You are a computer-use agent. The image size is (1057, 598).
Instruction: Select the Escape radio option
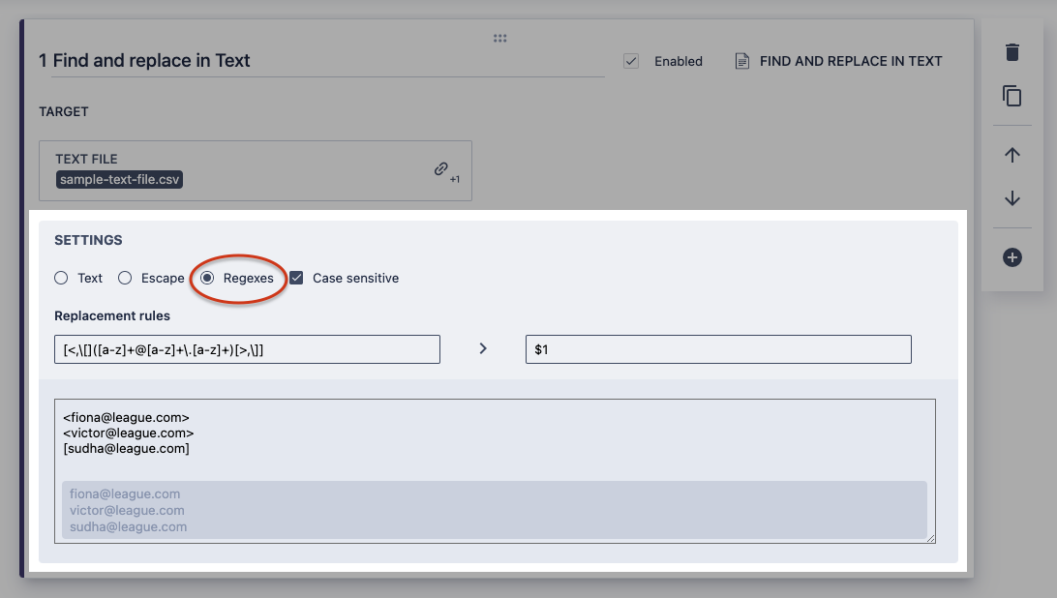pos(125,278)
